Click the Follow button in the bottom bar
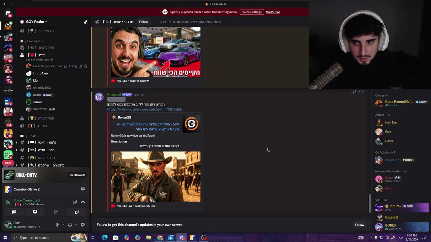 pyautogui.click(x=360, y=225)
